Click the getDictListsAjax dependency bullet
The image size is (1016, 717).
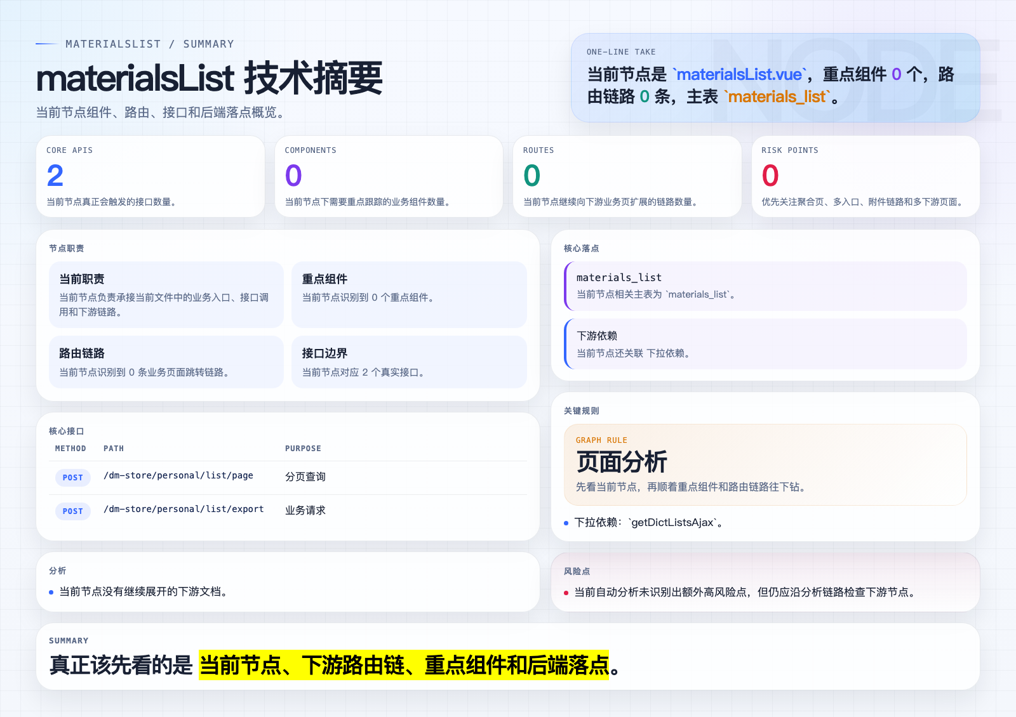644,523
